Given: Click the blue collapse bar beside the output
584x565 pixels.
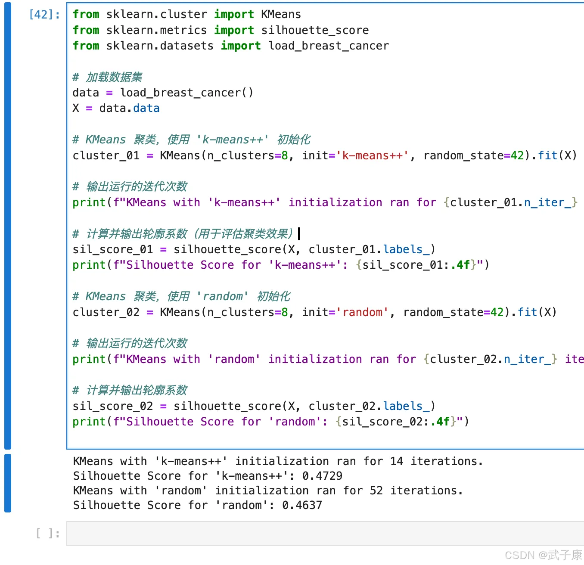Looking at the screenshot, I should 8,483.
